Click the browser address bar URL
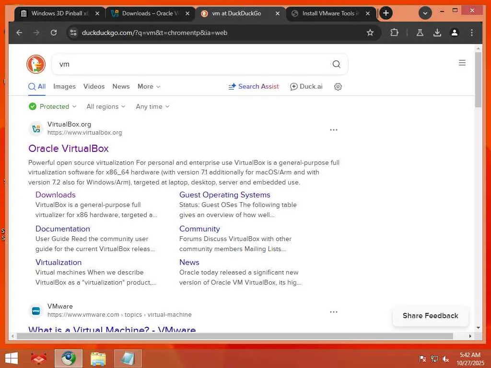The width and height of the screenshot is (491, 368). tap(154, 33)
